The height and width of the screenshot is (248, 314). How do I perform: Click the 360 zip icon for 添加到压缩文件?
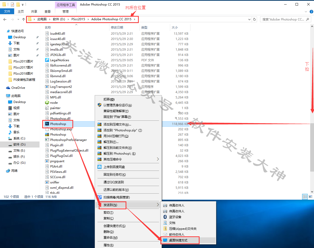click(100, 124)
